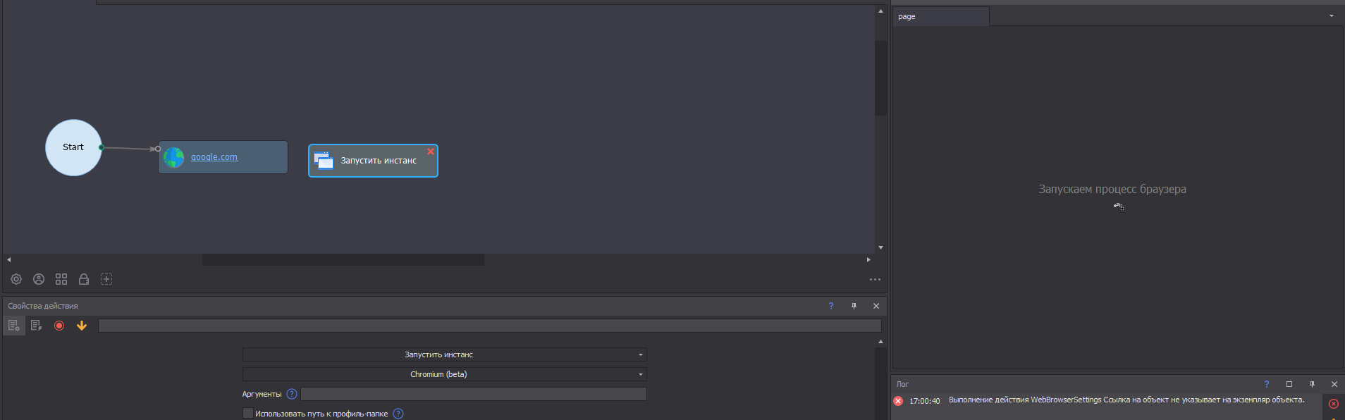Click the browser windows icon on Запустить инстанс block

324,161
